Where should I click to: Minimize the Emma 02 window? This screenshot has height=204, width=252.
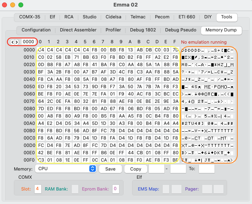(13, 5)
